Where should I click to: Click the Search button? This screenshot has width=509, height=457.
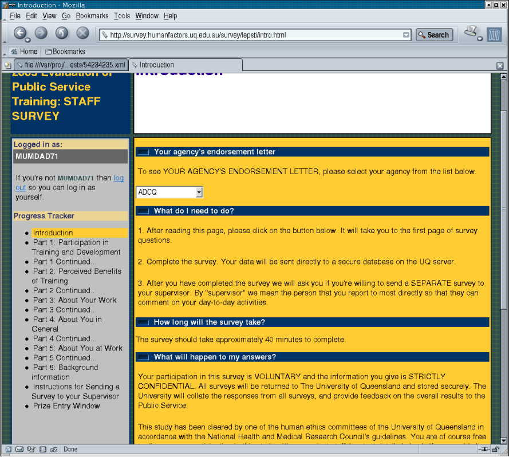tap(434, 35)
